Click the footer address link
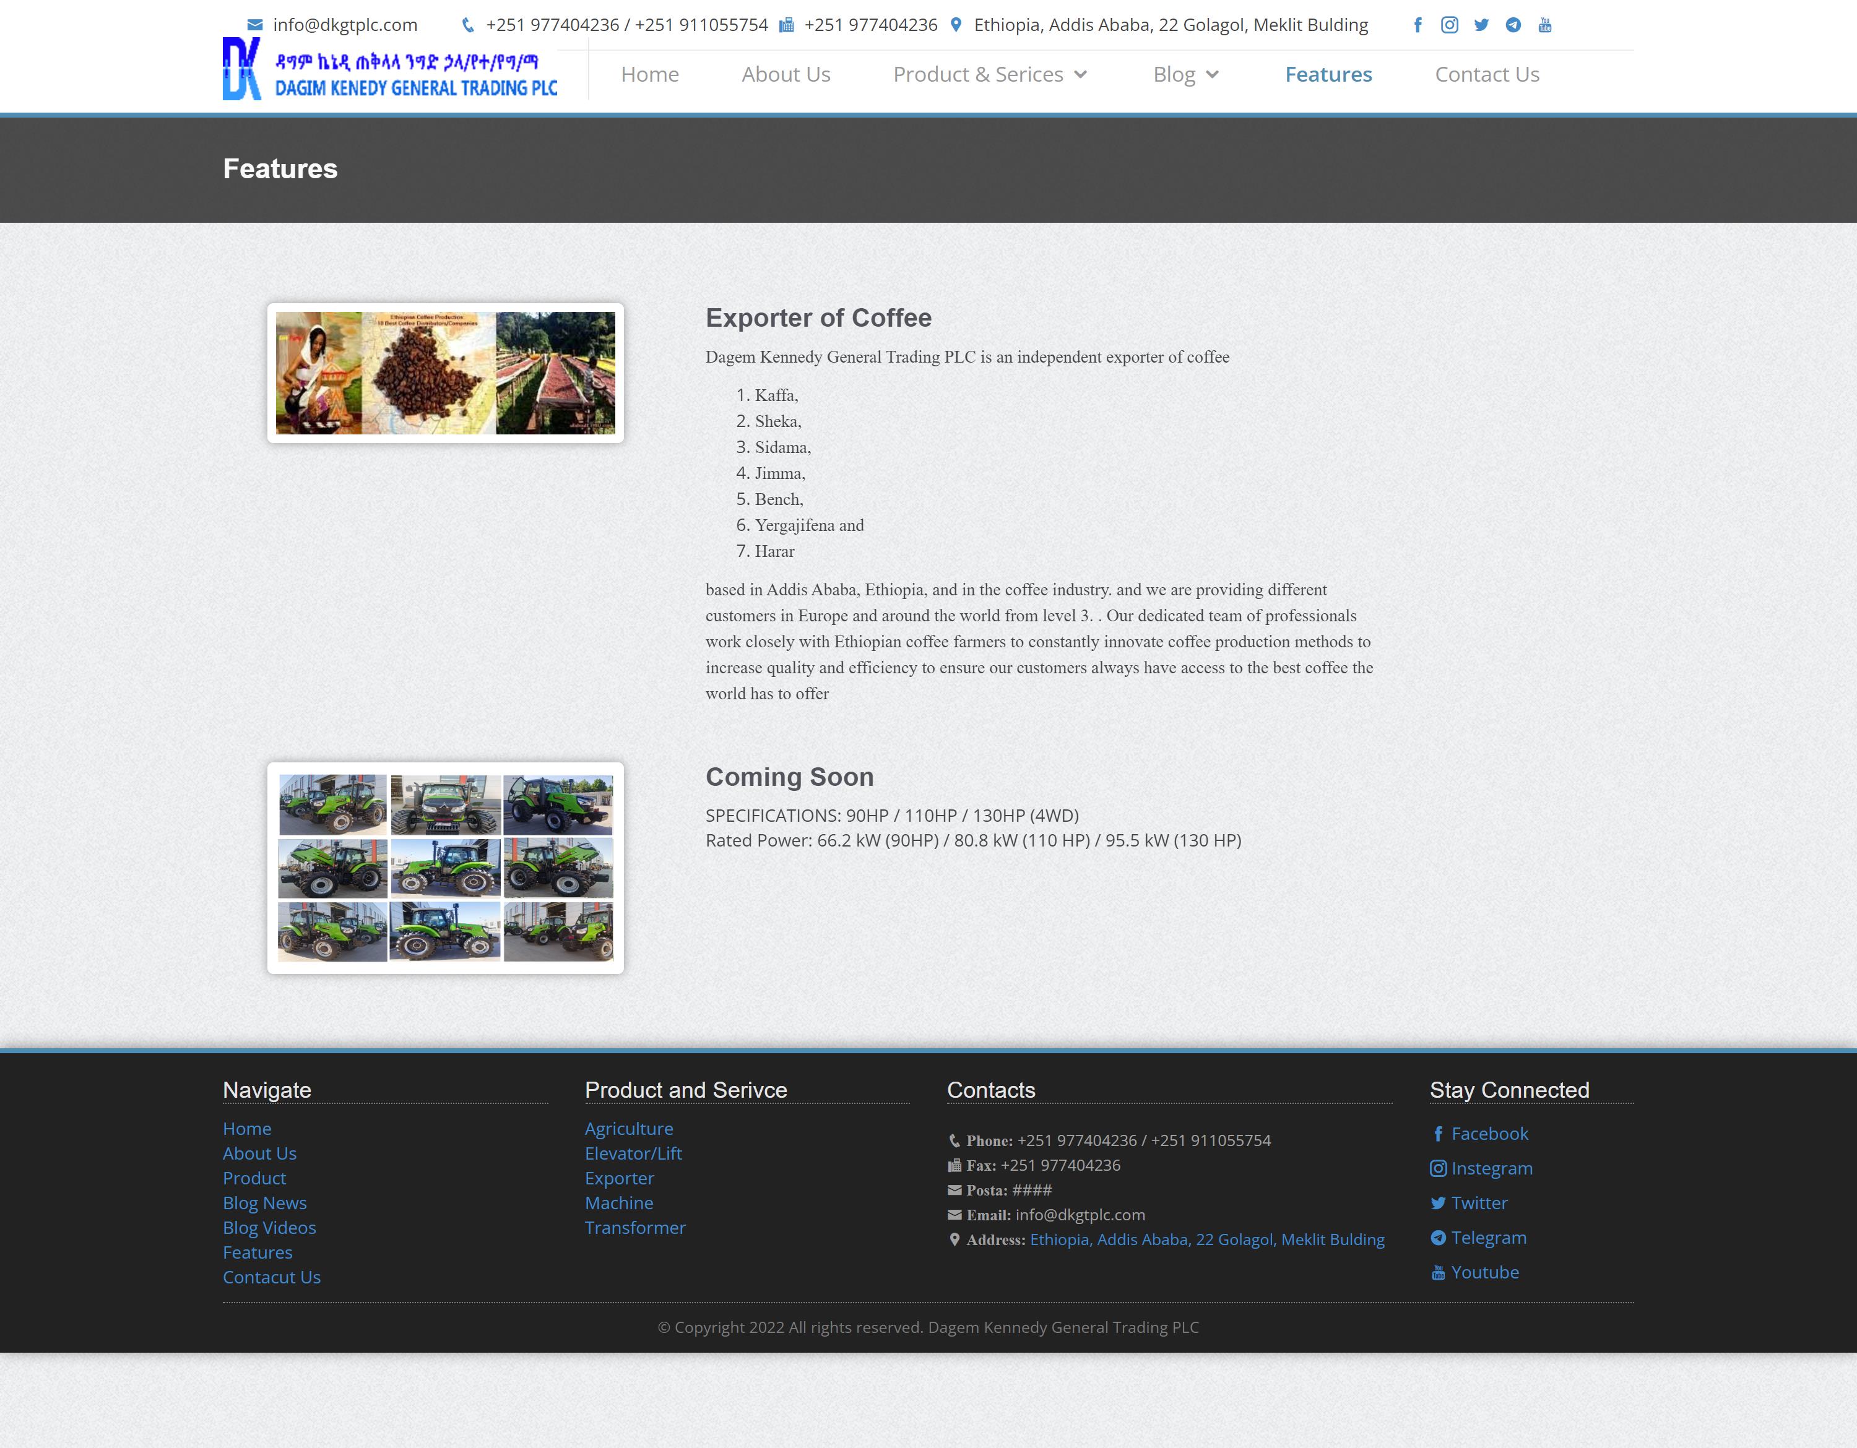This screenshot has height=1448, width=1857. click(x=1206, y=1239)
